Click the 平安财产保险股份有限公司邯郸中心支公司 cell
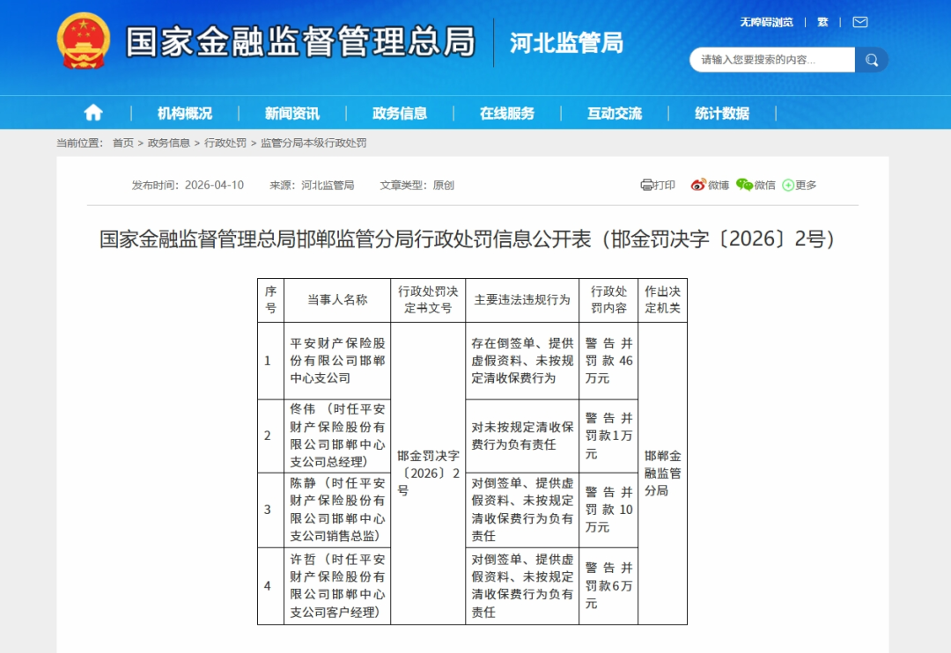The height and width of the screenshot is (653, 951). 337,361
